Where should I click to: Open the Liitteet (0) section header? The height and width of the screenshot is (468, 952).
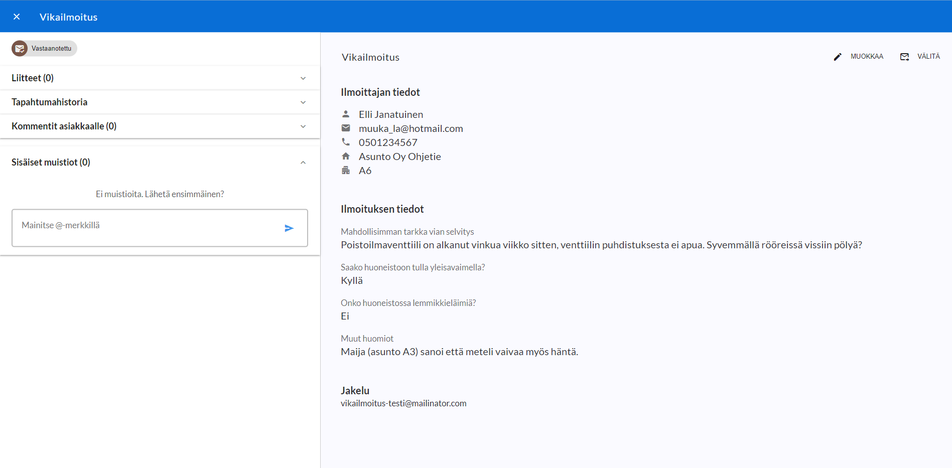coord(33,78)
